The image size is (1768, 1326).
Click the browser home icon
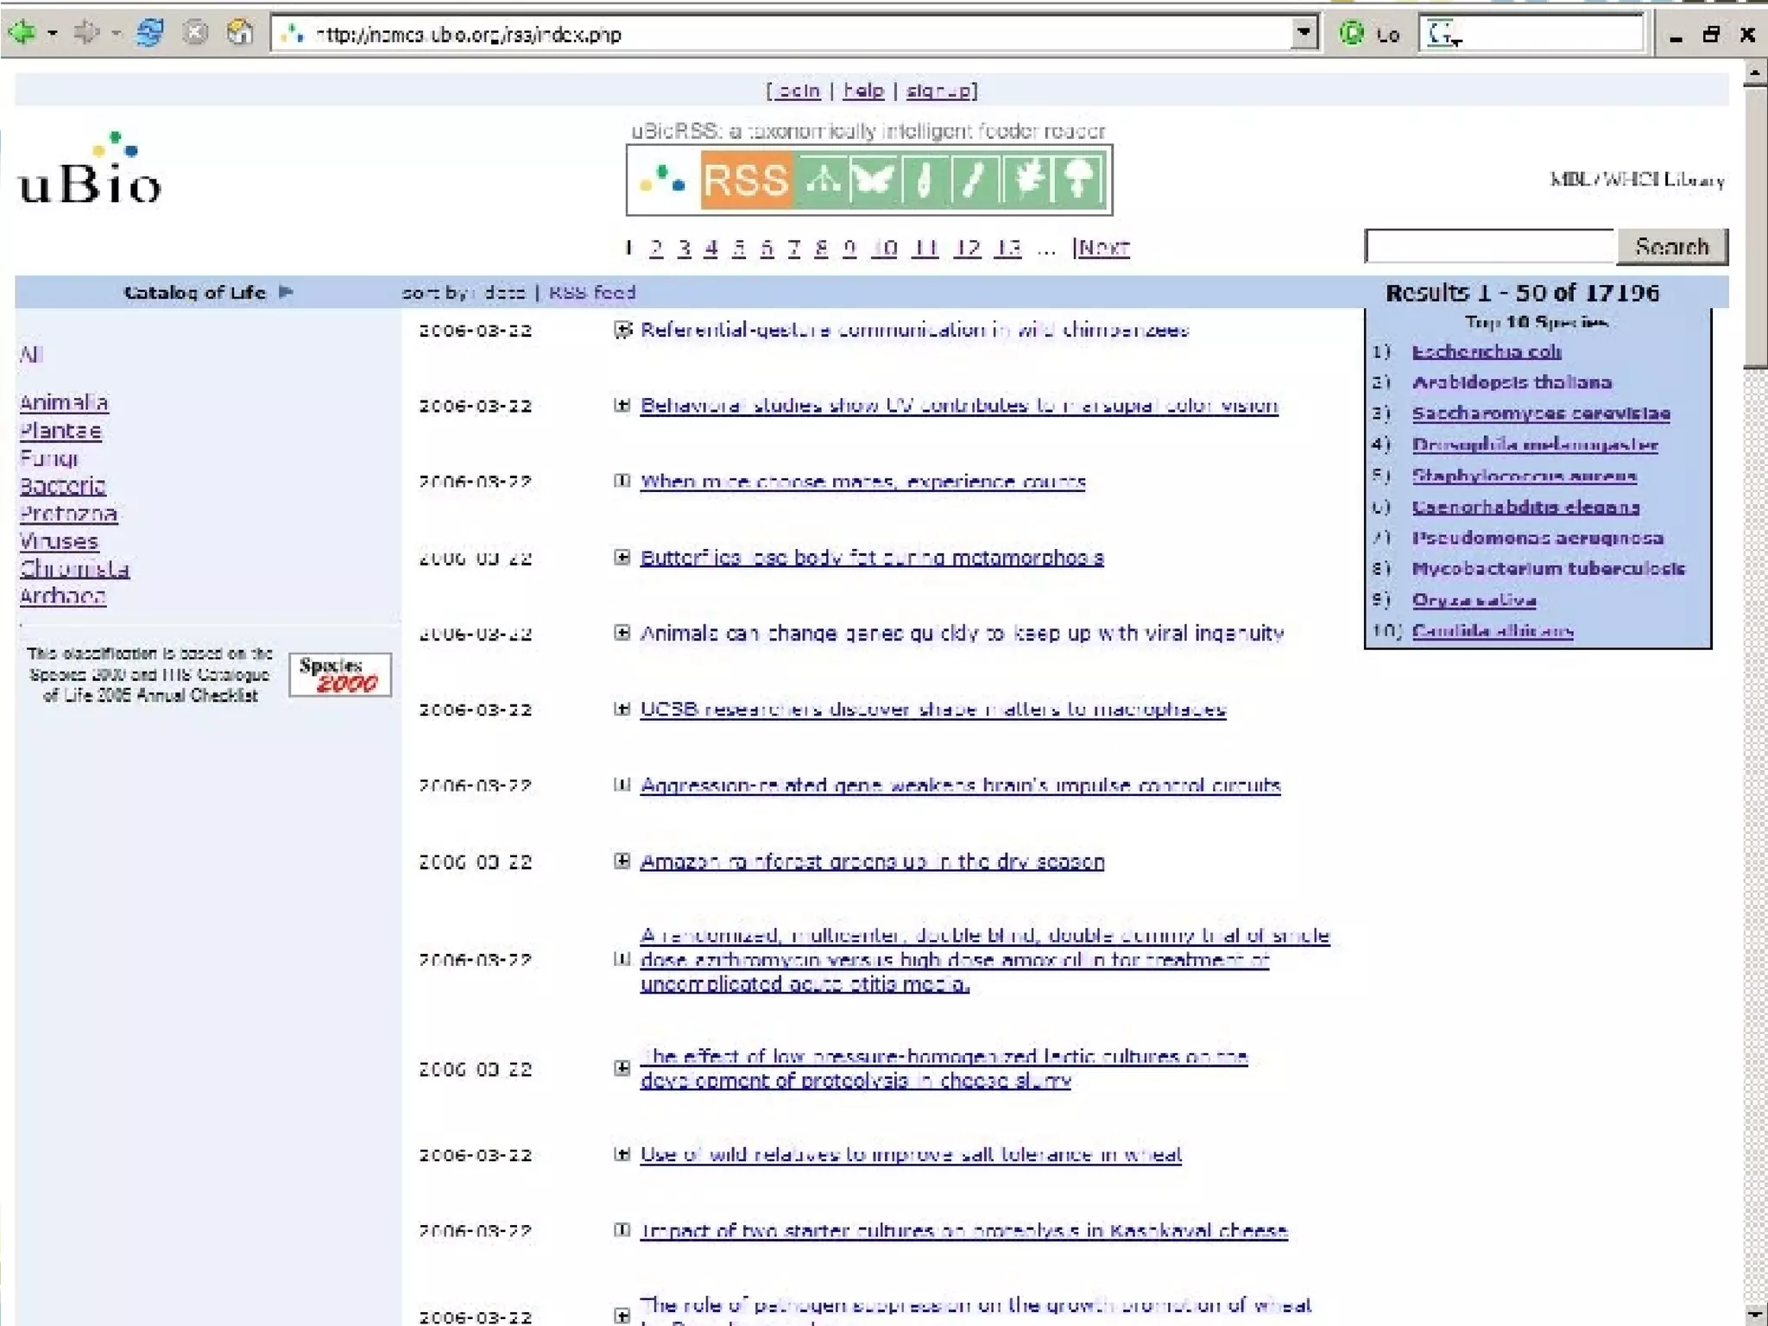(x=240, y=34)
